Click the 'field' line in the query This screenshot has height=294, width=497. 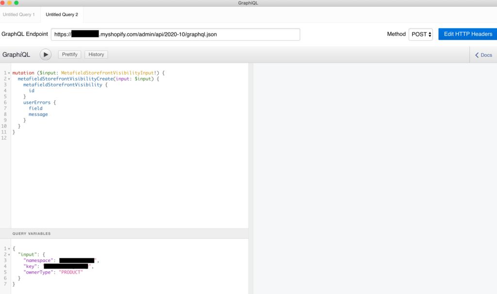pyautogui.click(x=35, y=108)
